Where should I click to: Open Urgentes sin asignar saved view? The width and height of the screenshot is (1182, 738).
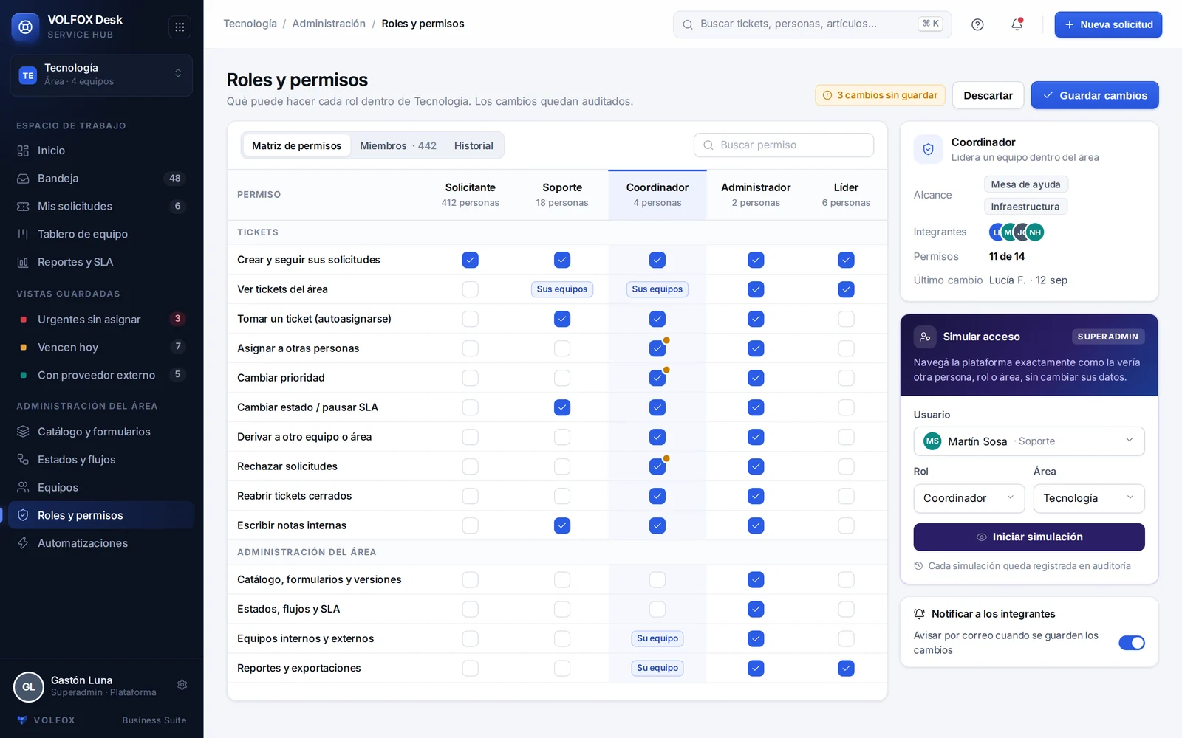(101, 320)
